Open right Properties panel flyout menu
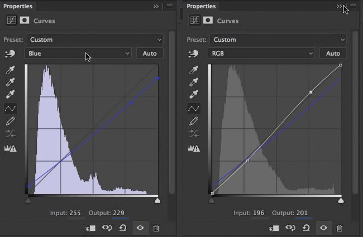This screenshot has height=237, width=363. tap(353, 7)
